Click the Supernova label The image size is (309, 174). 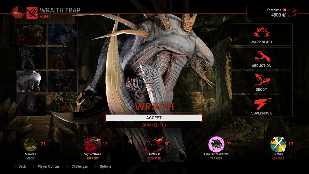click(x=262, y=113)
